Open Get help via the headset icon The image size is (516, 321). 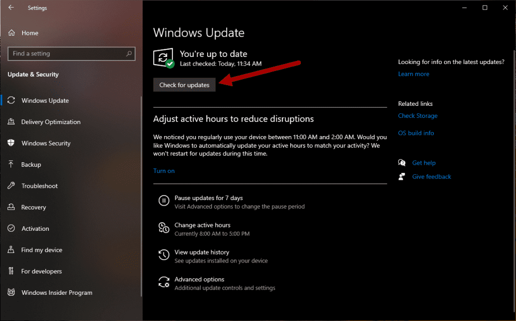[402, 163]
